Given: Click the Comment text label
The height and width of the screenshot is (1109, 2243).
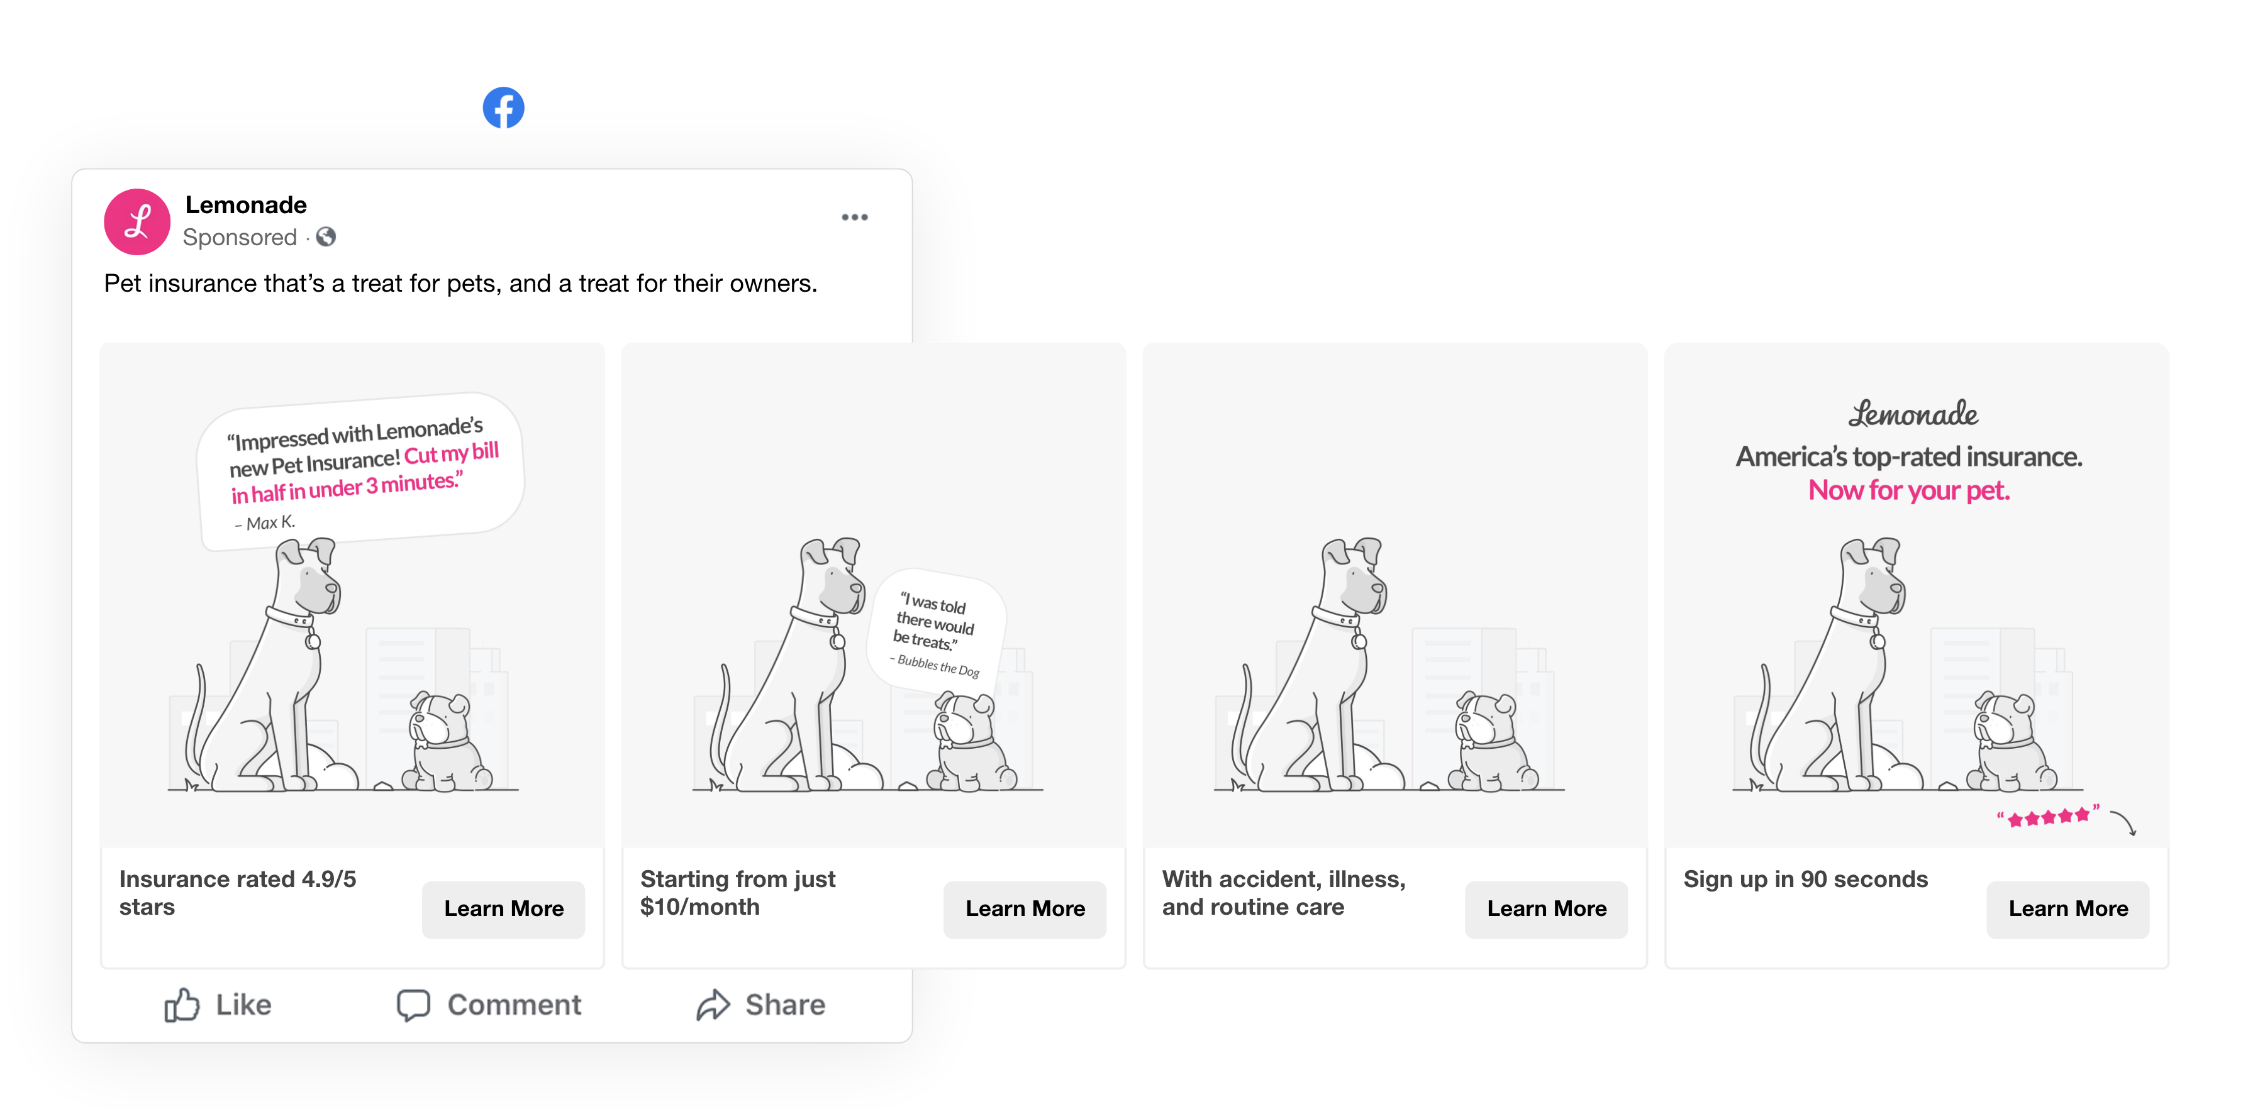Looking at the screenshot, I should tap(514, 1005).
